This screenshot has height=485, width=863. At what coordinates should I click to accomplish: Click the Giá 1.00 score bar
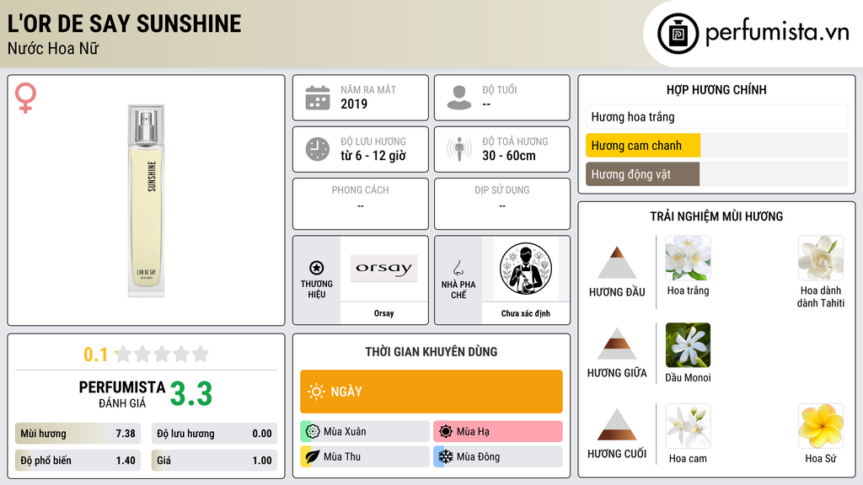click(214, 461)
